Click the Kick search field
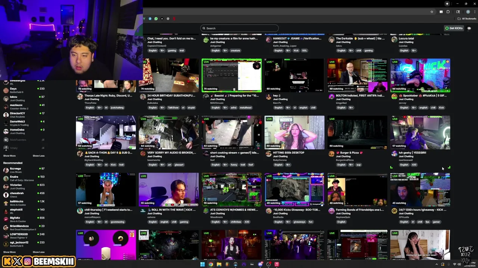478x268 pixels. [x=239, y=28]
